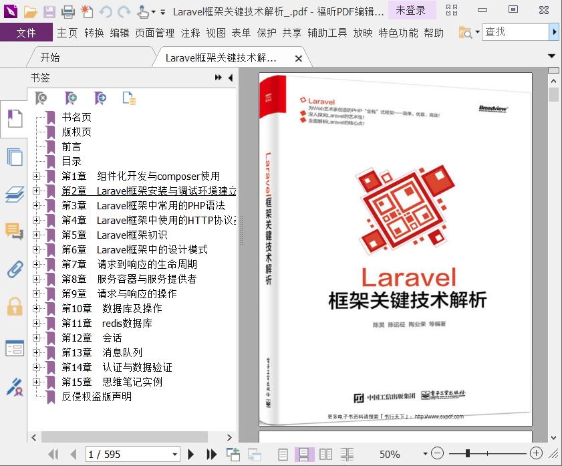562x466 pixels.
Task: Open the 反侵权盗版声明 bookmark
Action: [x=96, y=396]
